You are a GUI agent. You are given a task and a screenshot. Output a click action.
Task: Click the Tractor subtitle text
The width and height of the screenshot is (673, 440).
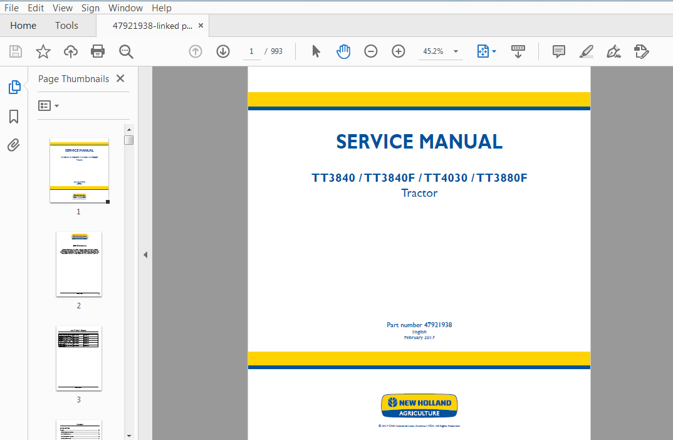click(x=419, y=193)
